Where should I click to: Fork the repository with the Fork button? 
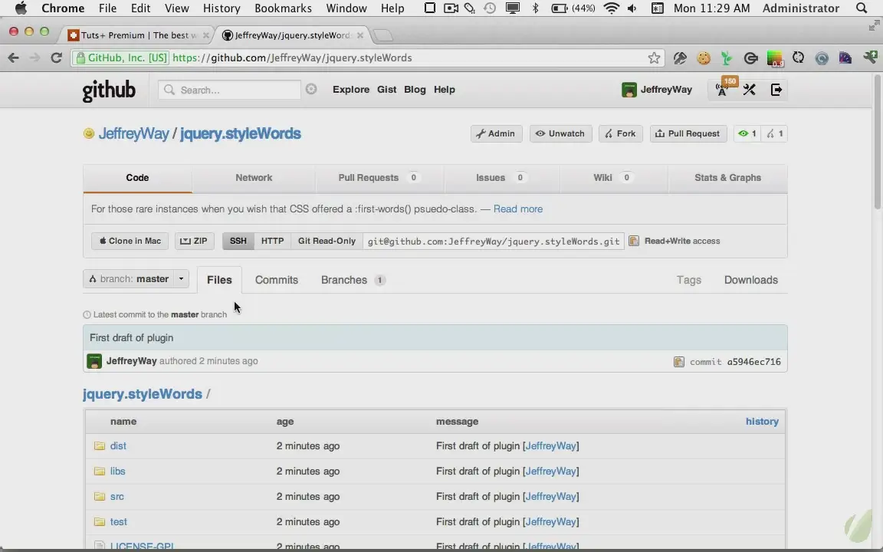point(621,133)
